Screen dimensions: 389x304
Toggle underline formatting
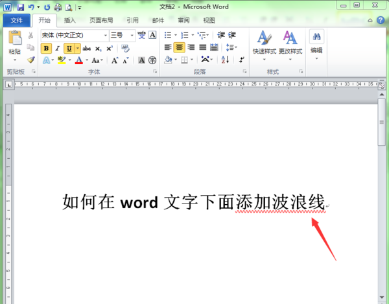pyautogui.click(x=69, y=49)
